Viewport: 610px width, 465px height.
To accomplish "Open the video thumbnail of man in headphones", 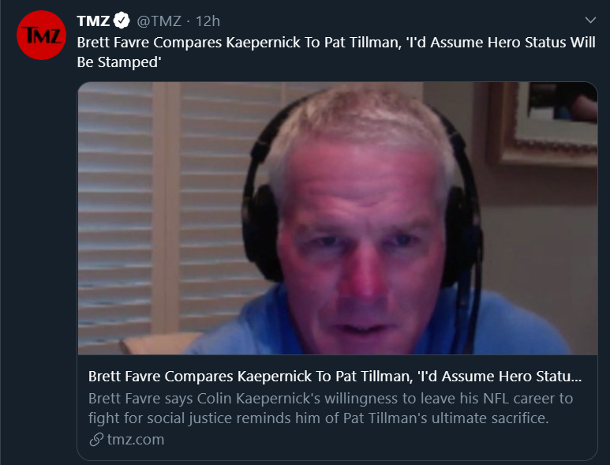I will pos(337,219).
